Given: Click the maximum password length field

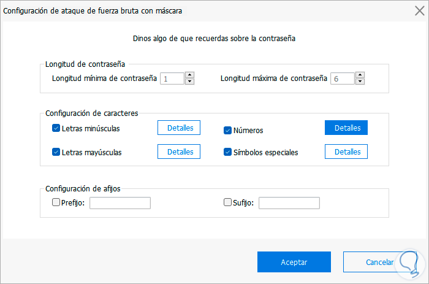Looking at the screenshot, I should point(342,79).
